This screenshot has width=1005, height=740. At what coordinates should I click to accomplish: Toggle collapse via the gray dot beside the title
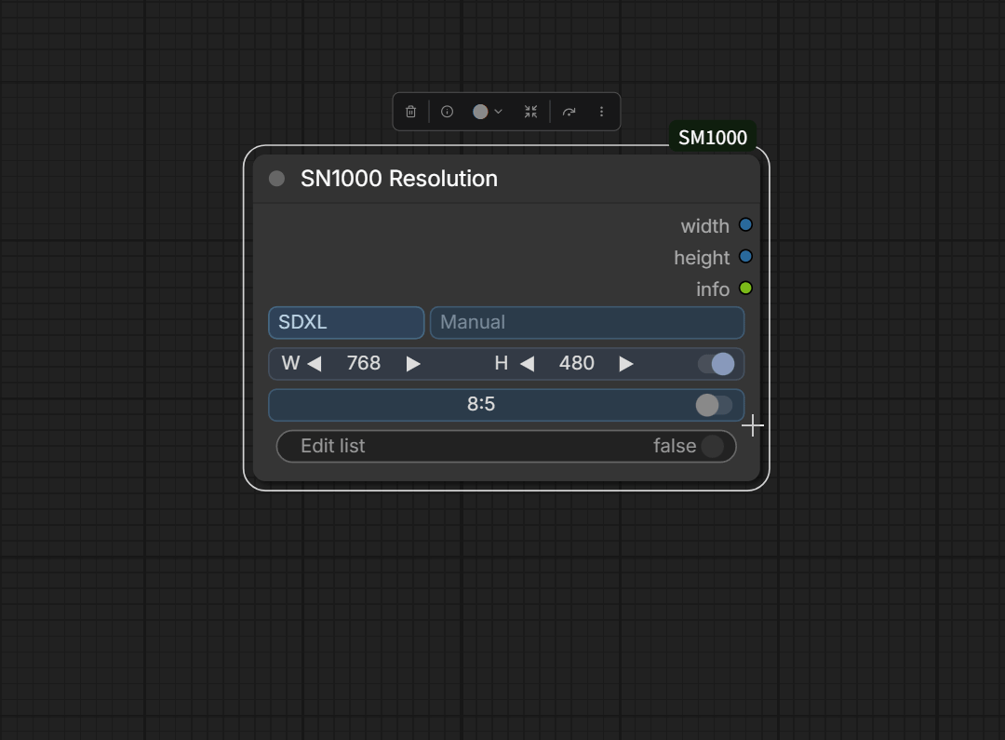(x=277, y=179)
